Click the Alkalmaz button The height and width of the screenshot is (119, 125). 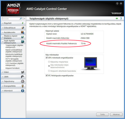116,114
